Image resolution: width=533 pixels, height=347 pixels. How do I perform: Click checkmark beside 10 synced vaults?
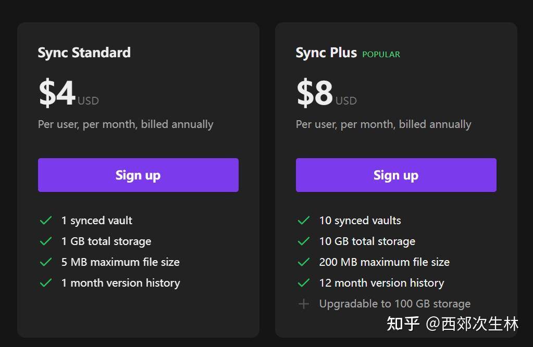[304, 221]
